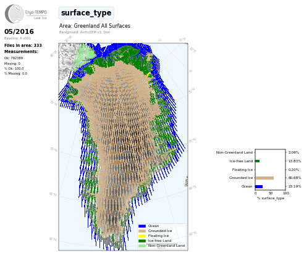
Task: Click the light green Non-Greenland Land legend swatch
Action: point(142,246)
